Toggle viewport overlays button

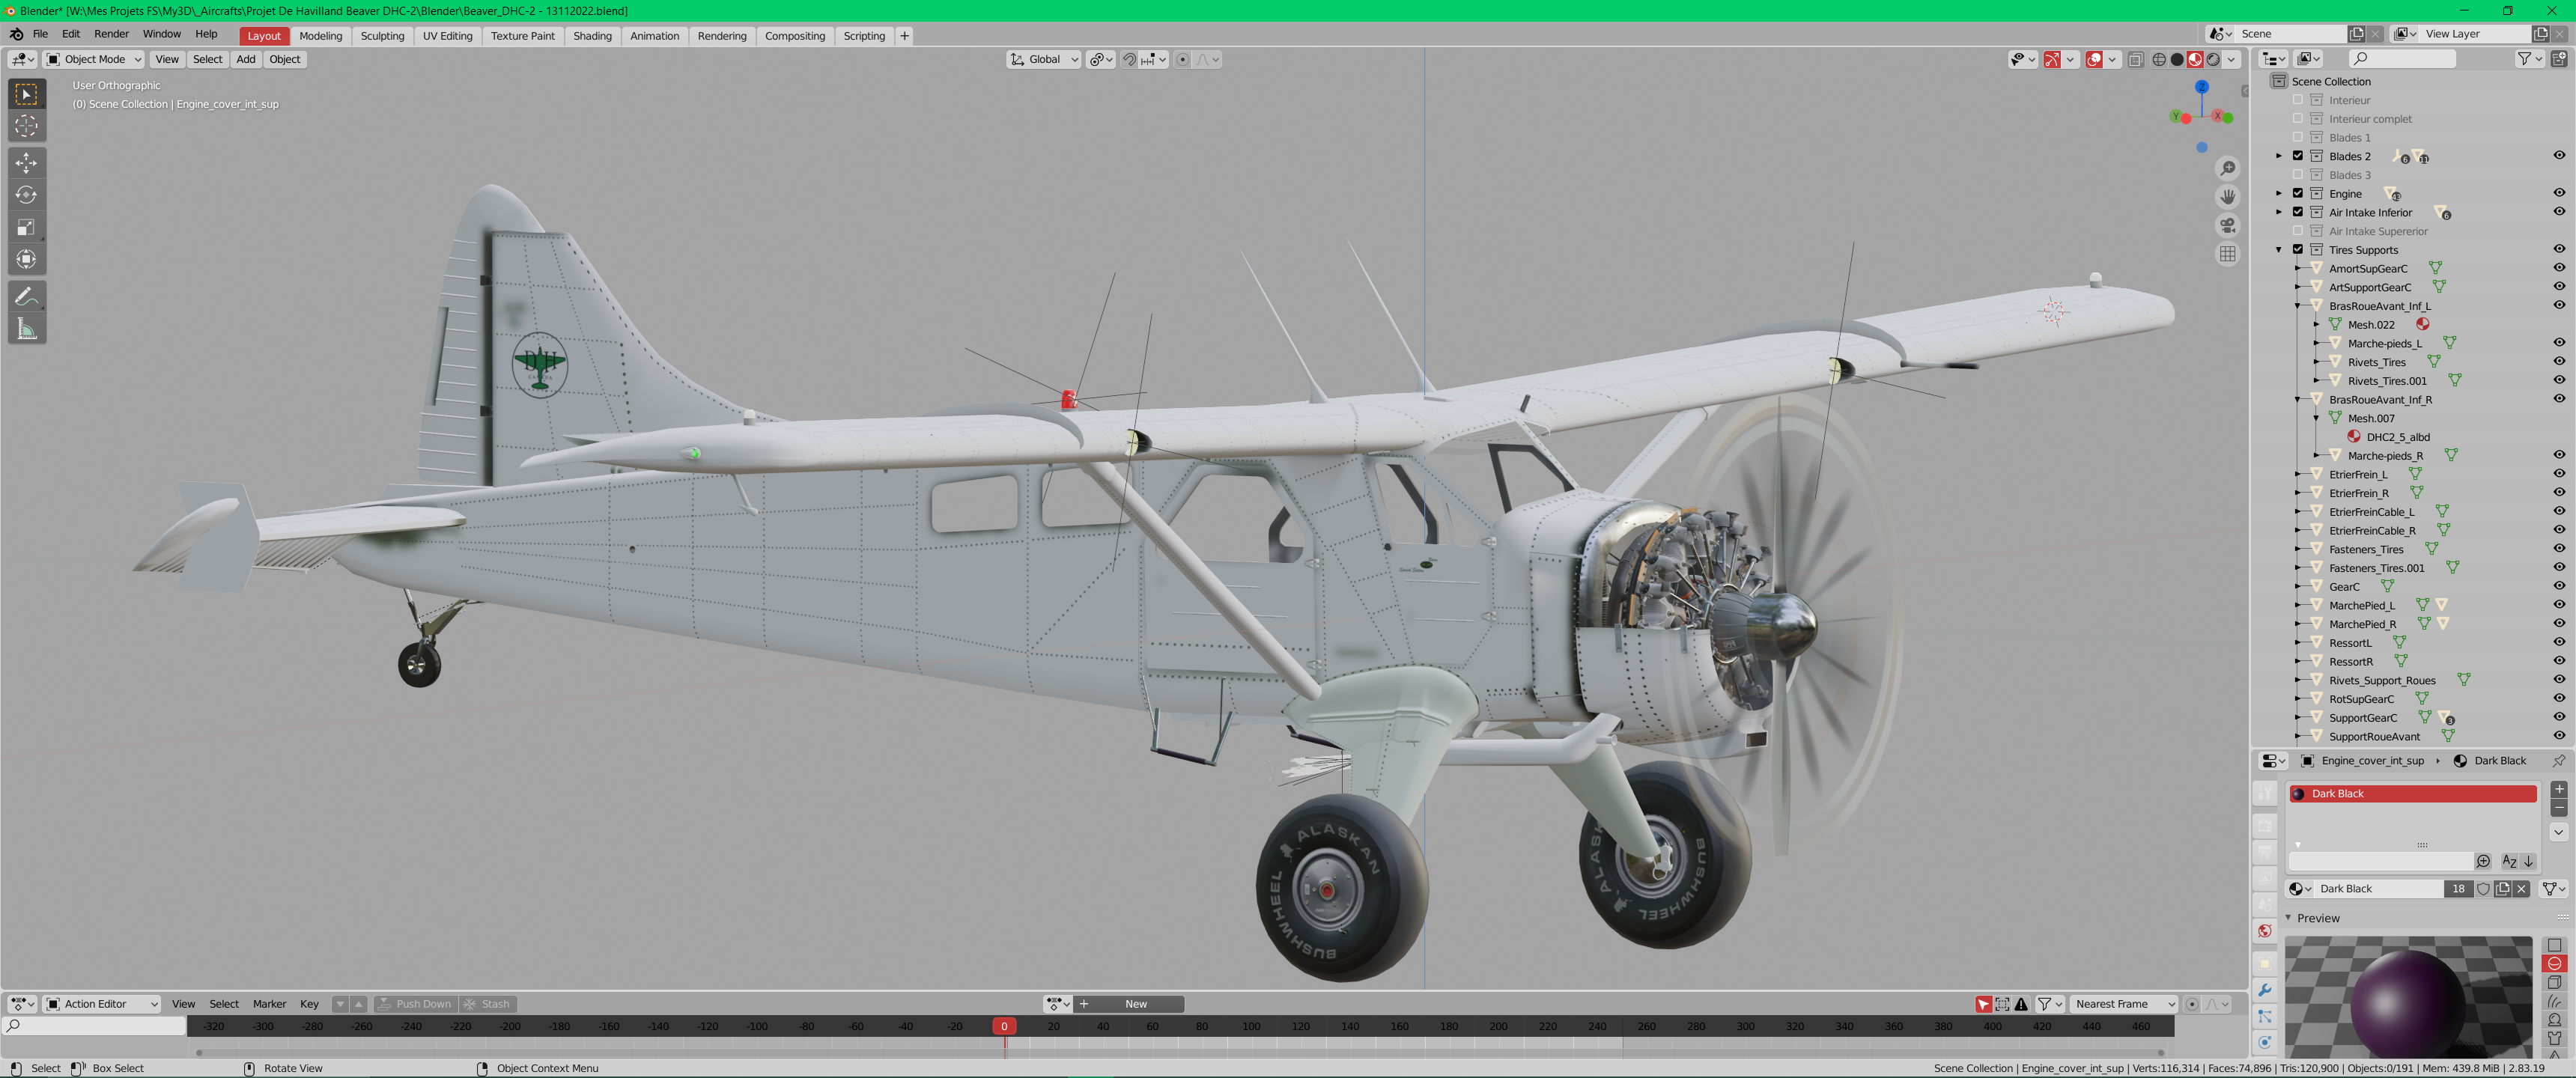[x=2094, y=60]
